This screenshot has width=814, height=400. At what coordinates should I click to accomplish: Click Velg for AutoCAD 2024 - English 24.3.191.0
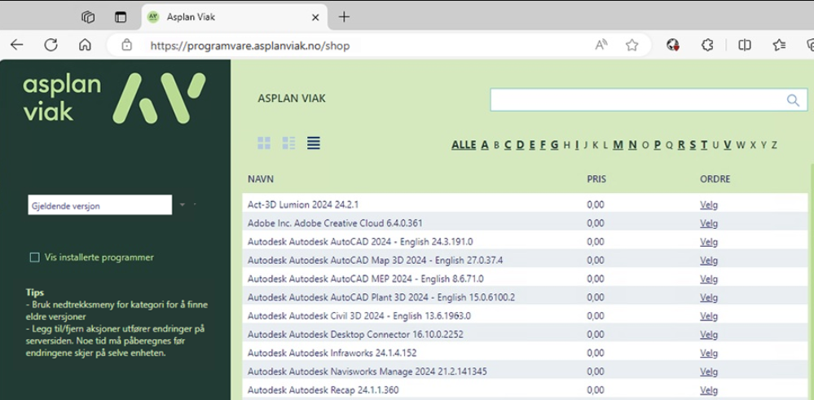coord(709,242)
